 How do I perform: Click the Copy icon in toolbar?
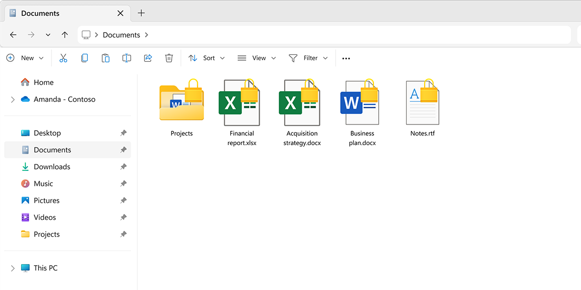(x=85, y=58)
